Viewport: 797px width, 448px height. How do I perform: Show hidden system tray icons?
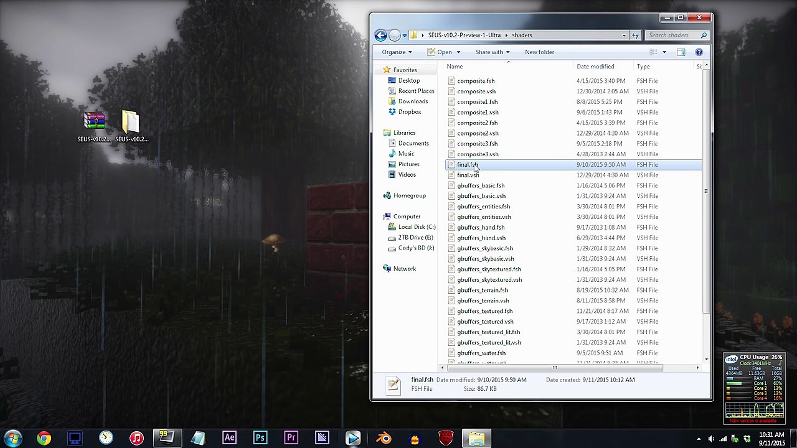pyautogui.click(x=699, y=439)
